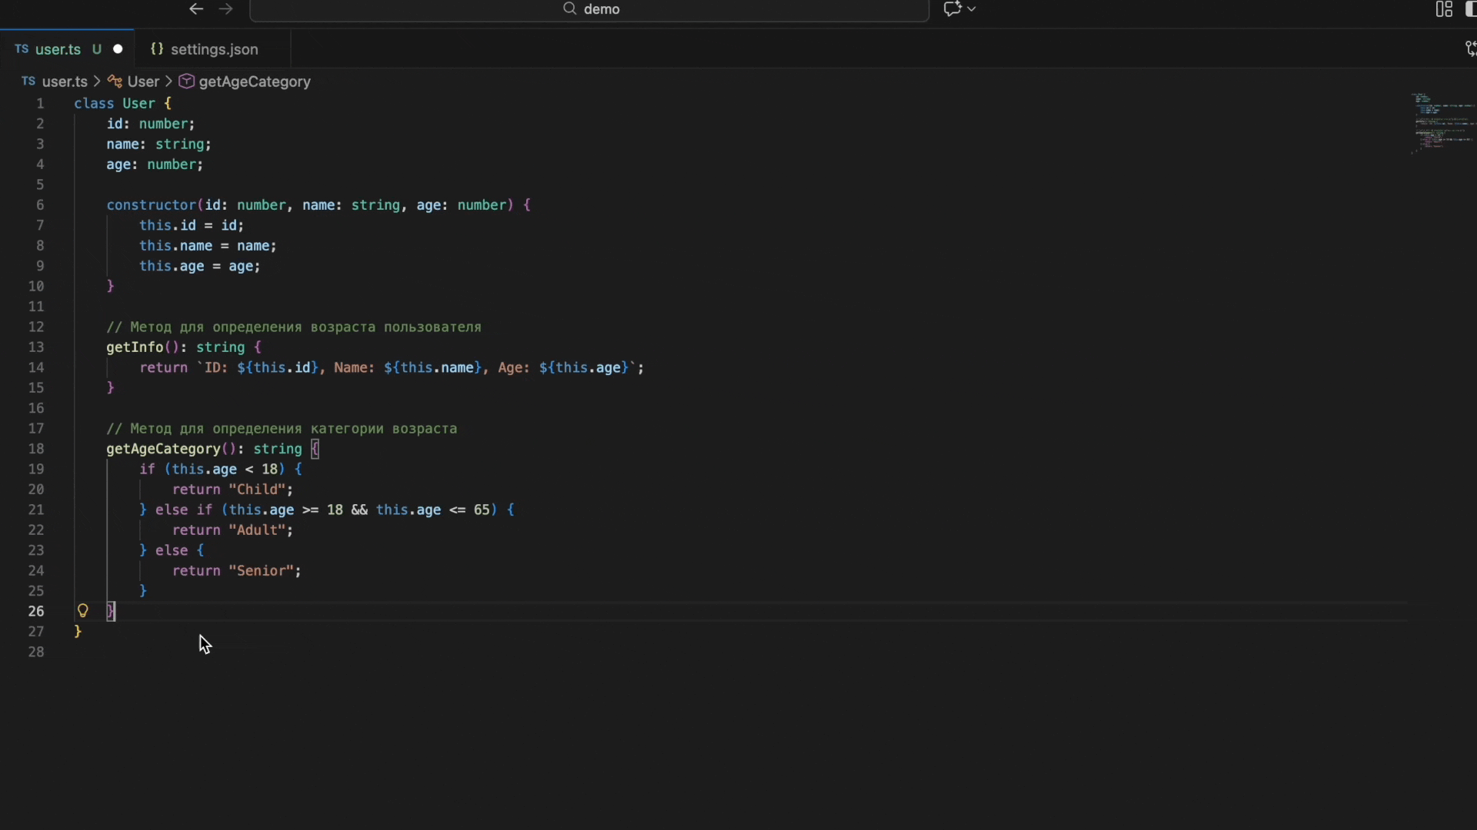Image resolution: width=1477 pixels, height=830 pixels.
Task: Expand the Copilot dropdown chevron
Action: coord(972,9)
